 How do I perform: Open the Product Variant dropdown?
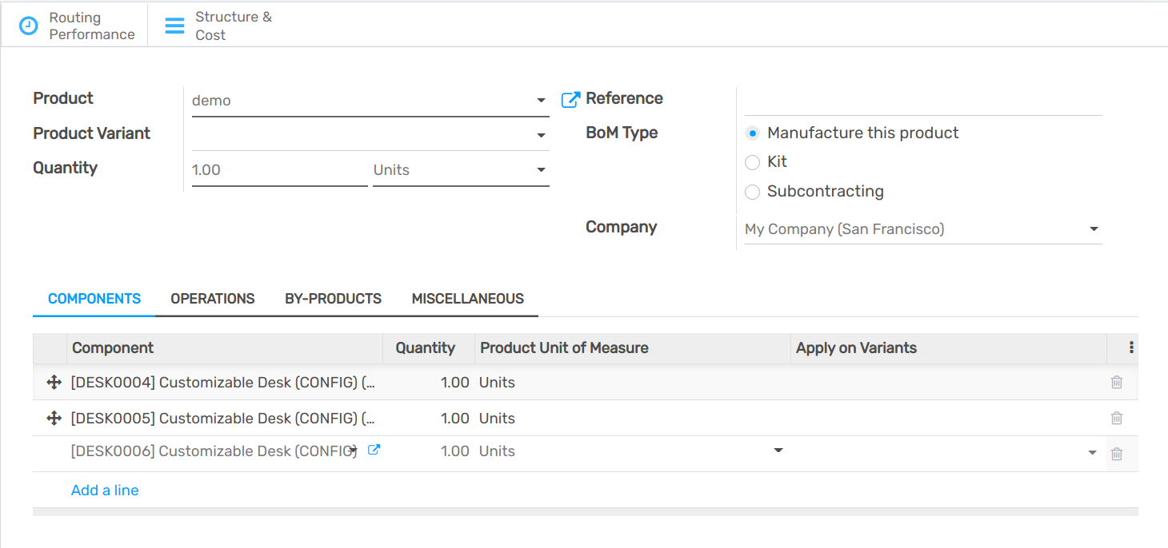pos(541,136)
